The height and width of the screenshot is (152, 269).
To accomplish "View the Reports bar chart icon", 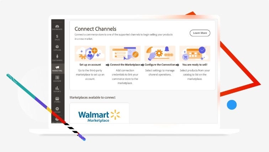I will click(57, 88).
